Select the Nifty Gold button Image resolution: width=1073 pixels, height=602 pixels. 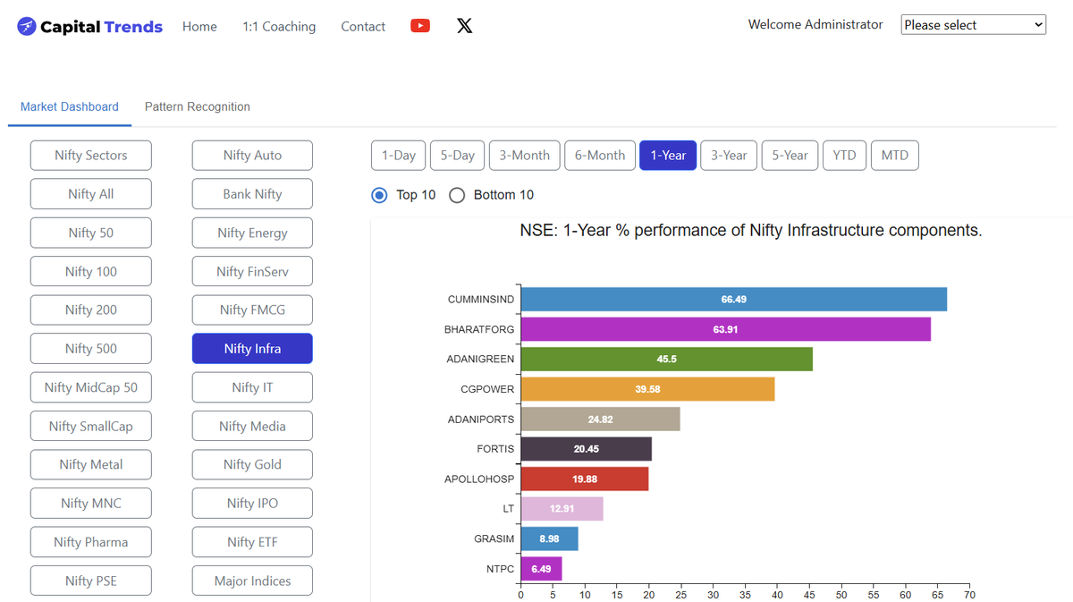(252, 465)
